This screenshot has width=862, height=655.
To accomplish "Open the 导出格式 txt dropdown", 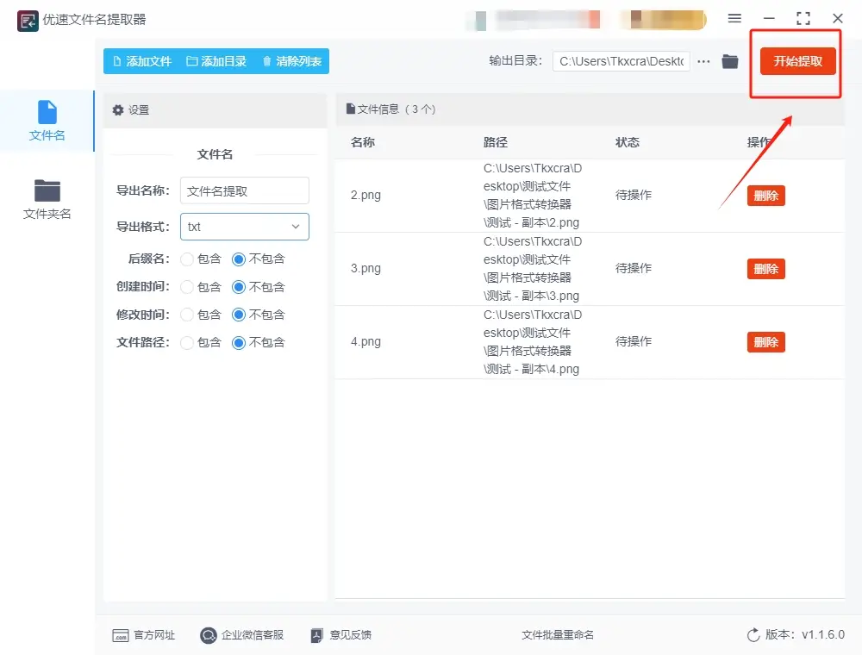I will [244, 226].
